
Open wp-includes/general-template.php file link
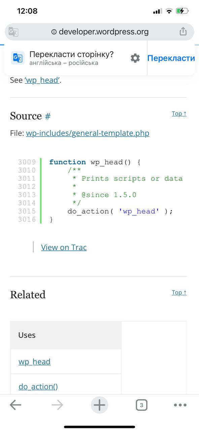[88, 133]
